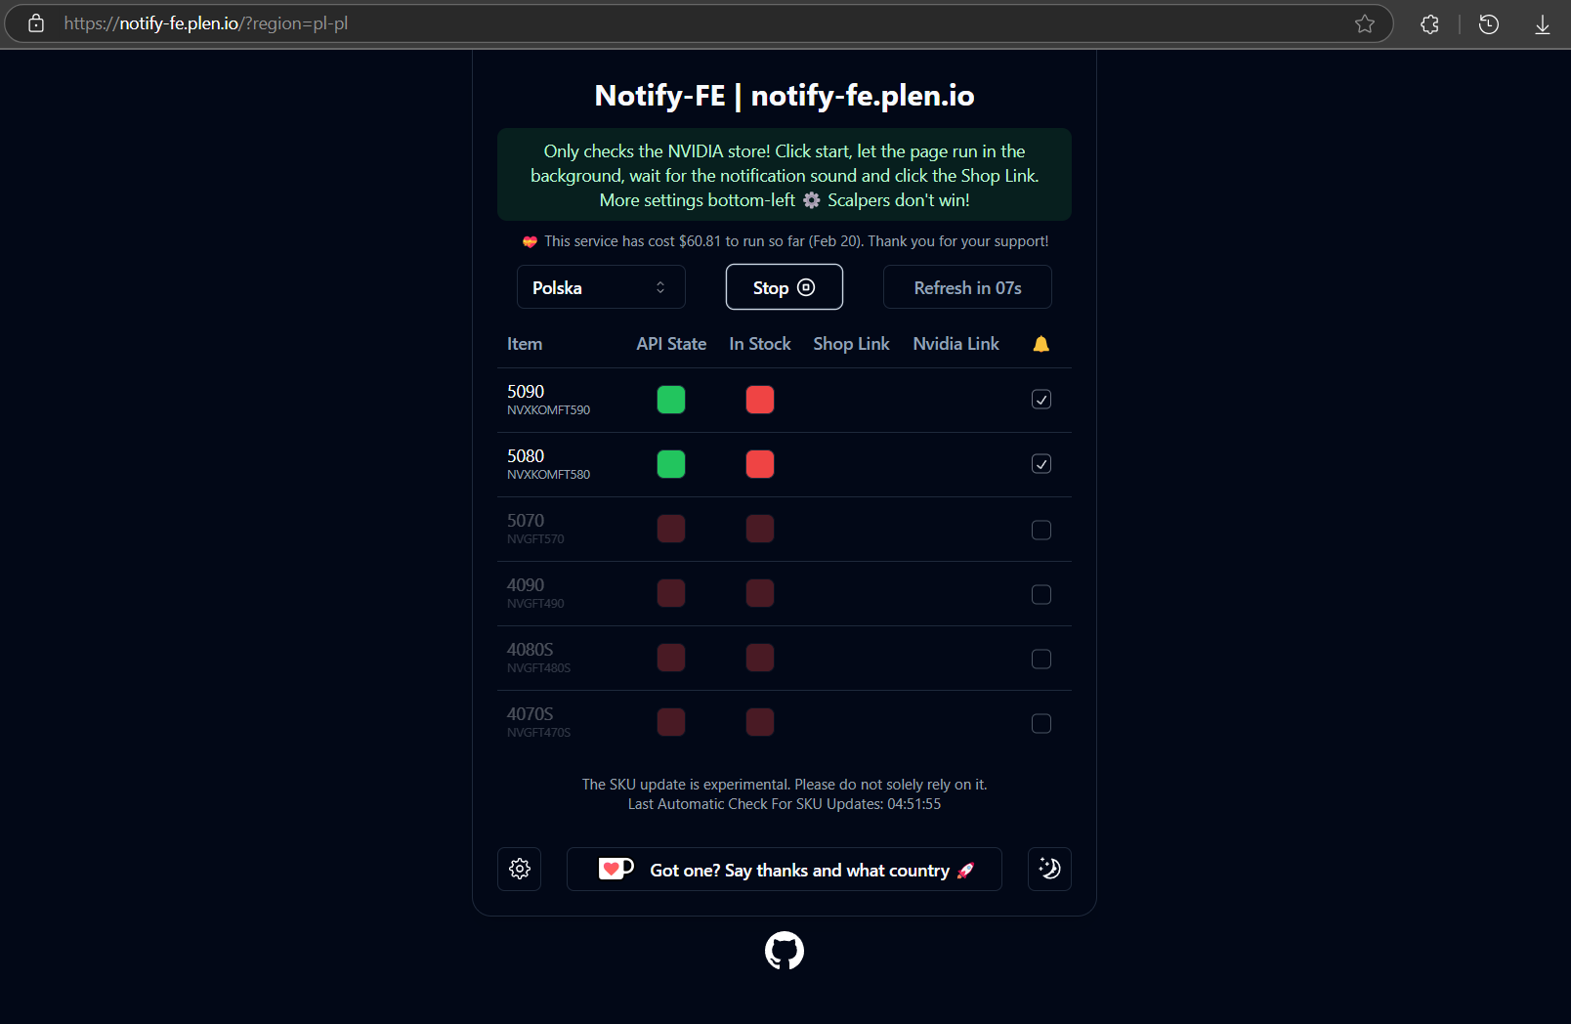This screenshot has height=1024, width=1571.
Task: Uncheck the 5080 notification checkbox
Action: coord(1041,464)
